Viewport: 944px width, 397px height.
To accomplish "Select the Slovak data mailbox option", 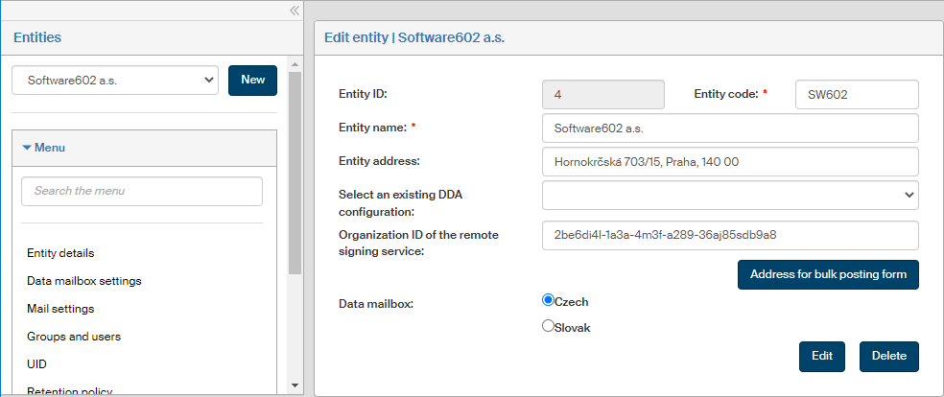I will tap(549, 326).
